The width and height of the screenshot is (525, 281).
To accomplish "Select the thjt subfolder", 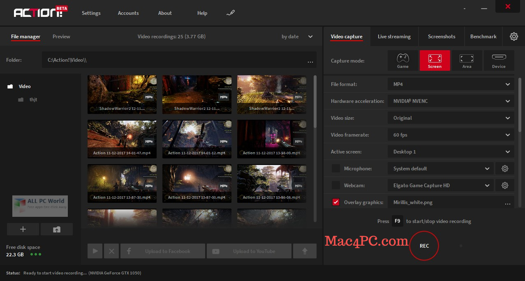I will pyautogui.click(x=28, y=100).
